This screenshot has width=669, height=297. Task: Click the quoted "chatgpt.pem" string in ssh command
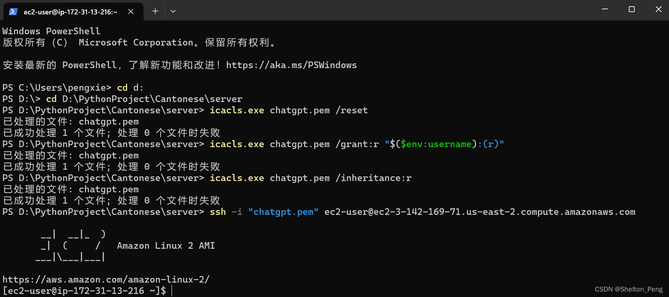[x=283, y=212]
